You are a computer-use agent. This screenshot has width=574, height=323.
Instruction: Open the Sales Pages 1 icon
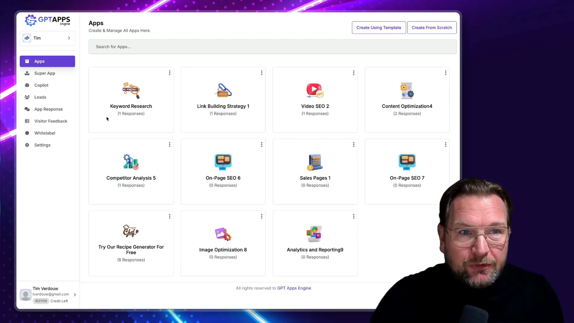(x=315, y=162)
